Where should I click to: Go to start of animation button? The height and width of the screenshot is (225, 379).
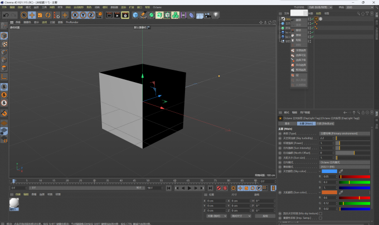(168, 188)
